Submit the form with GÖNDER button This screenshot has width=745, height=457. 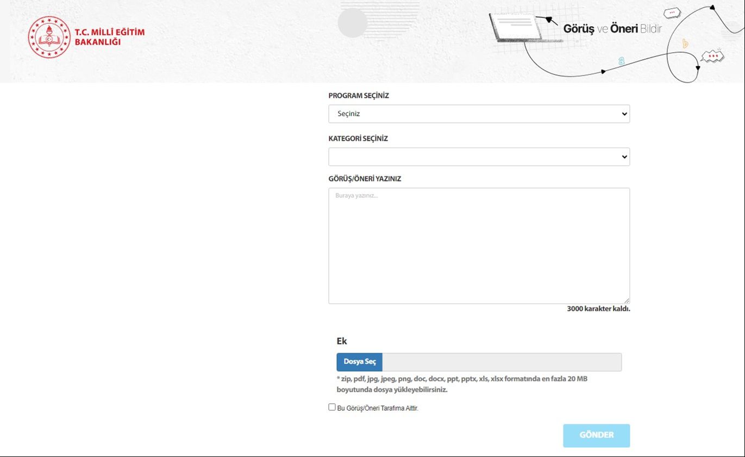[596, 435]
